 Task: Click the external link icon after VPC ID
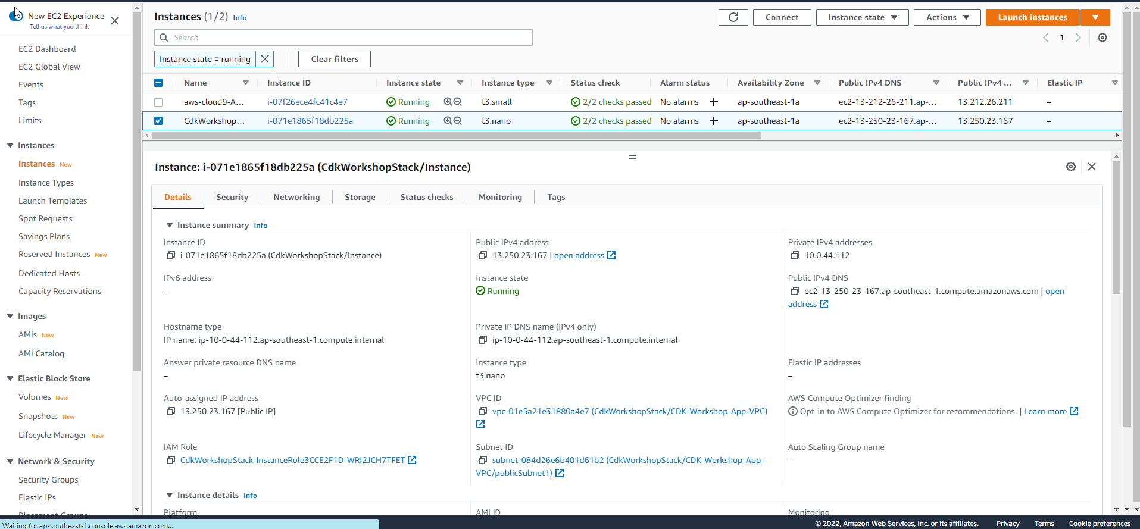point(480,424)
